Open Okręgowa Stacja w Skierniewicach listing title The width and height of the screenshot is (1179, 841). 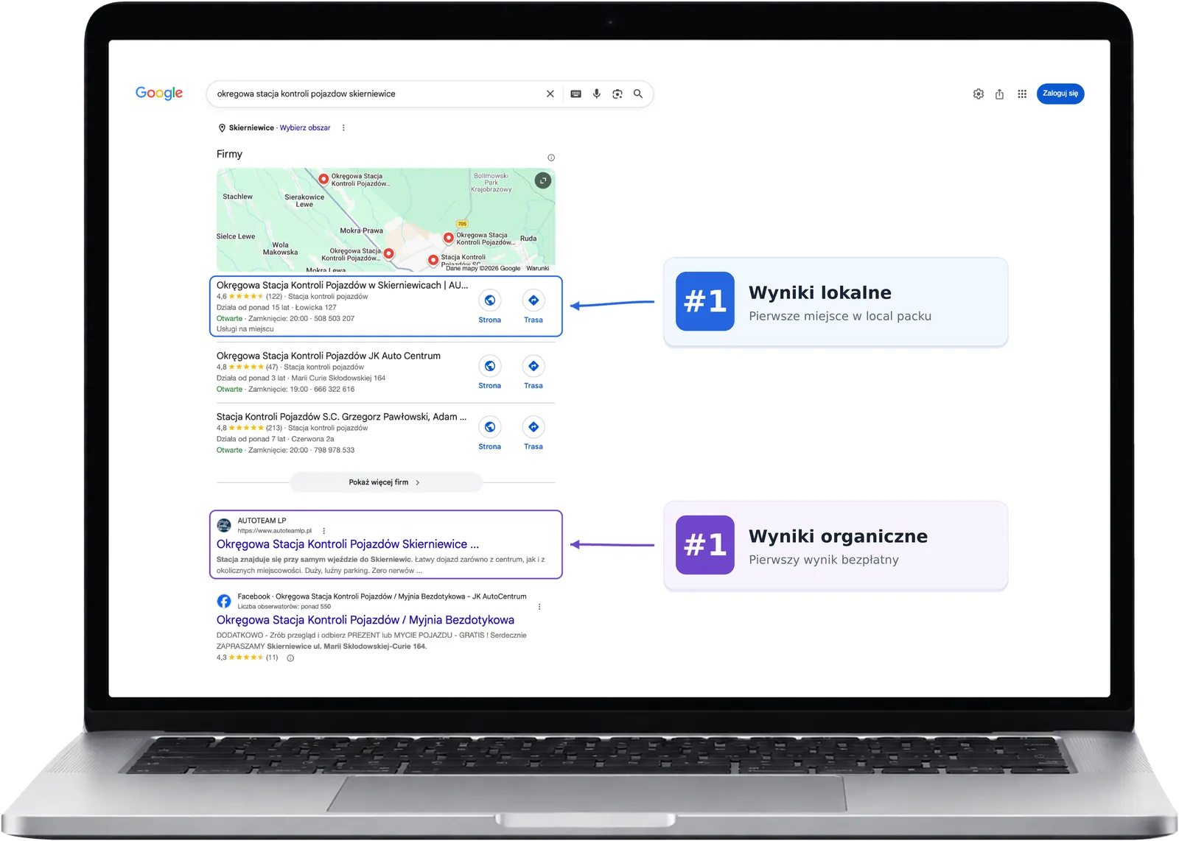pyautogui.click(x=342, y=285)
